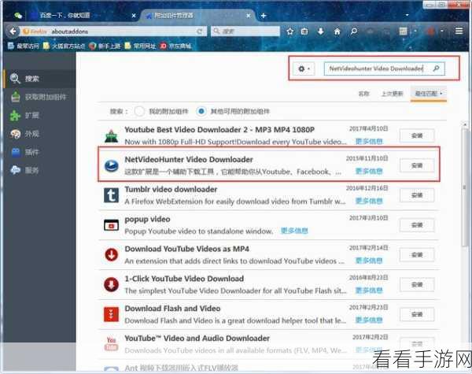Viewport: 472px width, 374px height.
Task: Install Tumblr video downloader
Action: [417, 195]
